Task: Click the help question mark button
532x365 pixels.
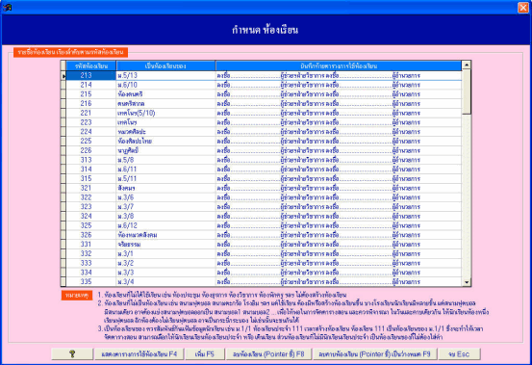Action: [72, 353]
